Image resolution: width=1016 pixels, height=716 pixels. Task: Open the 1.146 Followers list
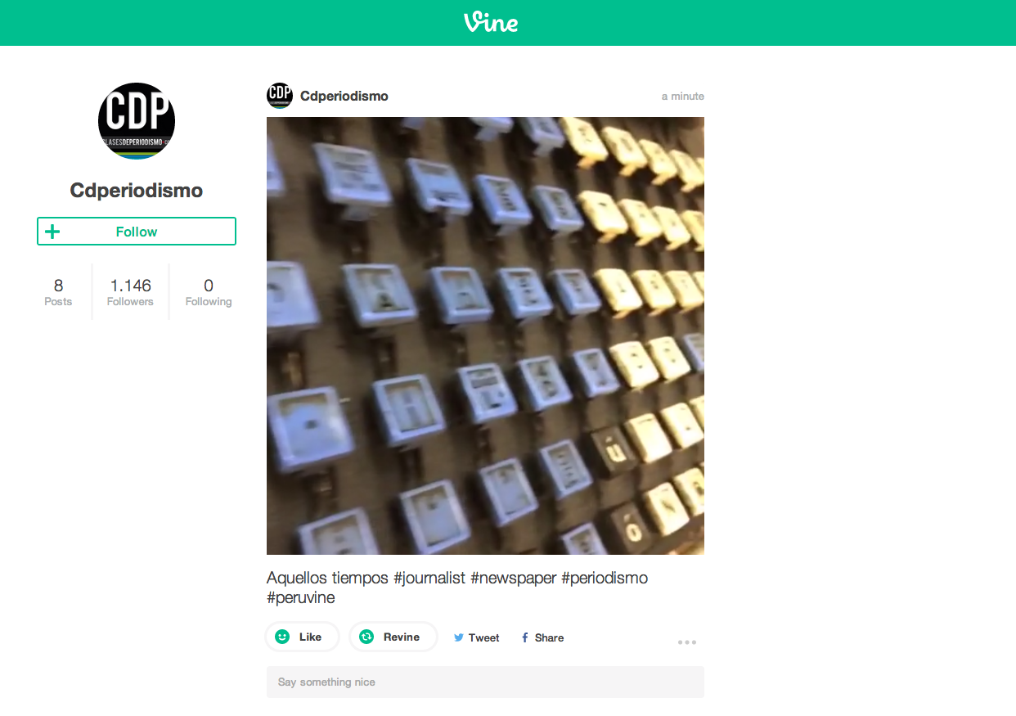point(130,291)
